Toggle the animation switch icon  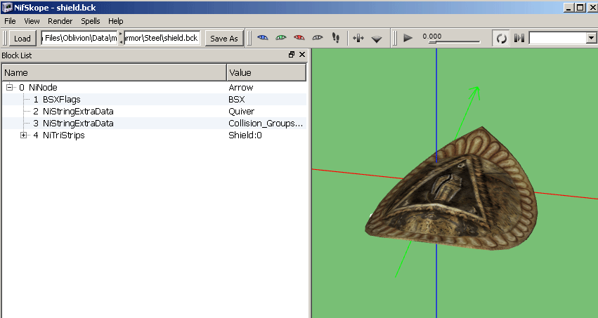tap(519, 38)
